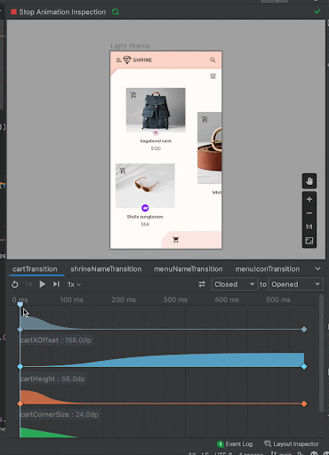Click the timeline vertical scrollbar

[321, 353]
